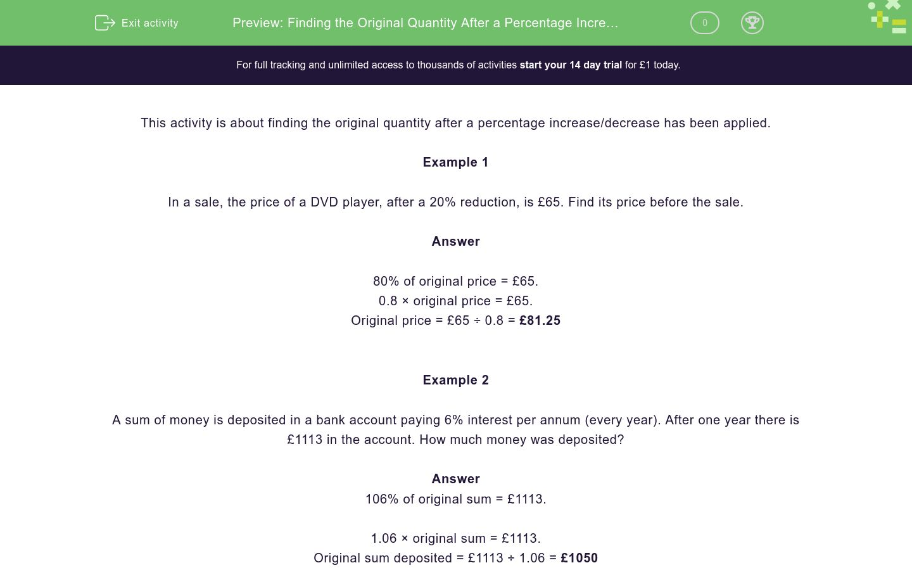Select the bold £81.25 answer text

[x=540, y=320]
